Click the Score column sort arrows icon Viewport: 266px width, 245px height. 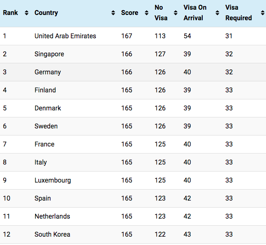(147, 13)
